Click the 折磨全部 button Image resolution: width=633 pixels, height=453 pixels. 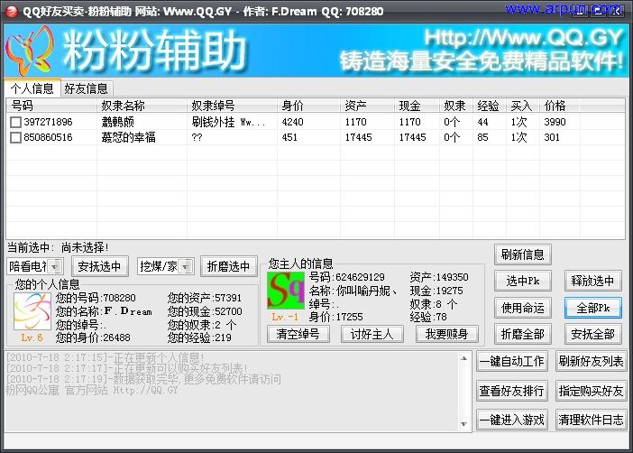523,334
